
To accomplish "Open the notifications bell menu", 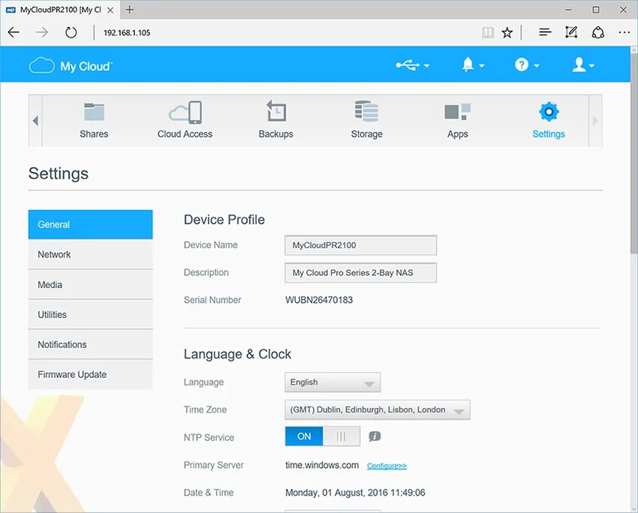I will [473, 64].
